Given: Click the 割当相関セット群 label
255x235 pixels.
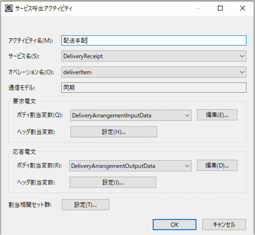Looking at the screenshot, I should (30, 205).
